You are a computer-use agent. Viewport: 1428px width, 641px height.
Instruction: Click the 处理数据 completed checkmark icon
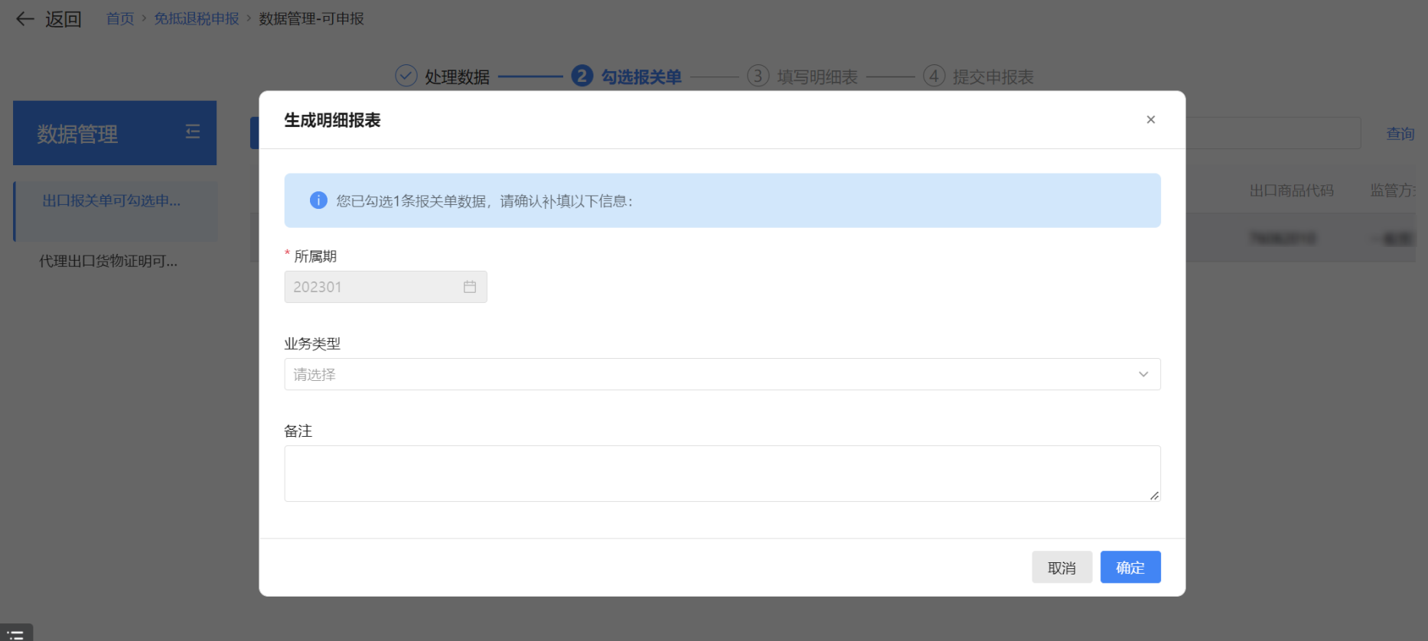point(406,76)
